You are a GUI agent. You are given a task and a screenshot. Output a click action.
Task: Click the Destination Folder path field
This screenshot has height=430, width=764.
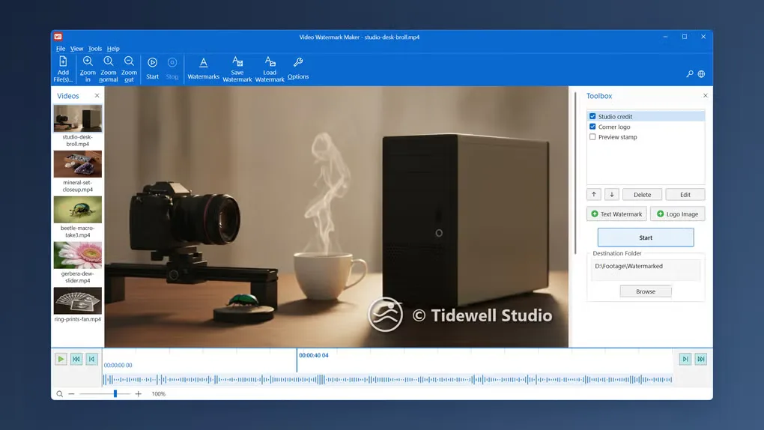point(646,270)
